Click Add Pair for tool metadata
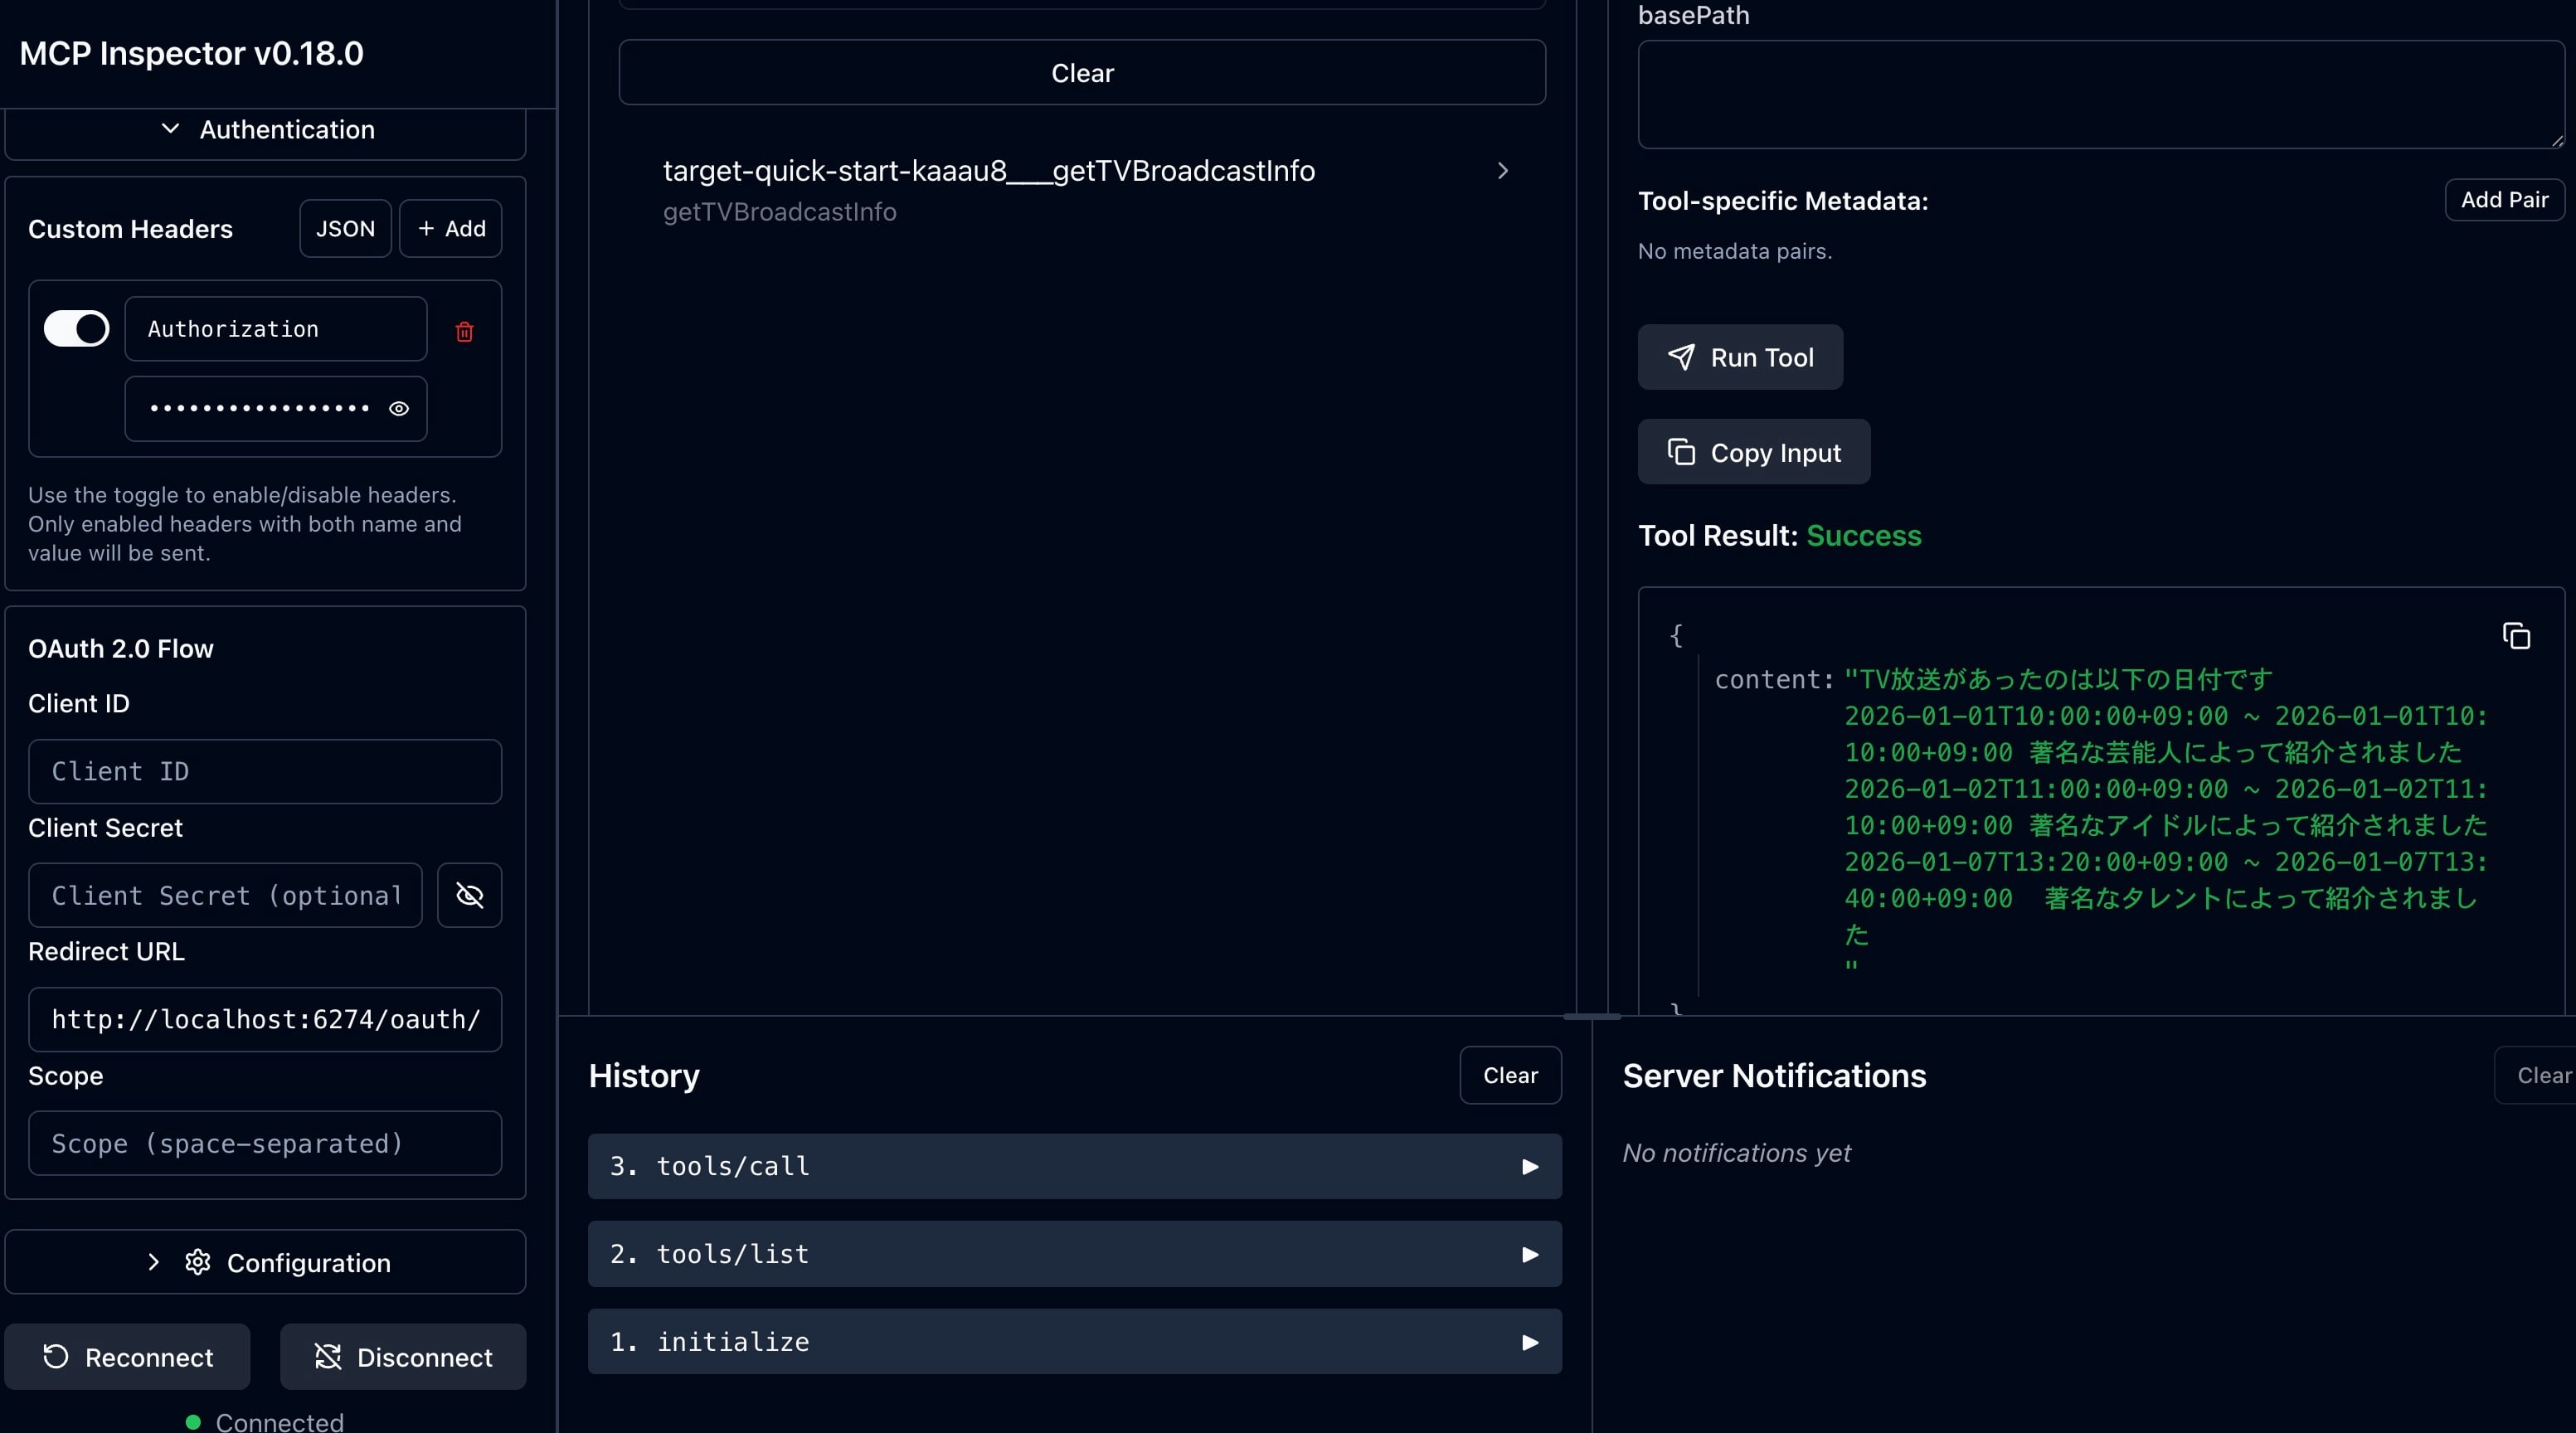This screenshot has width=2576, height=1433. [2503, 200]
